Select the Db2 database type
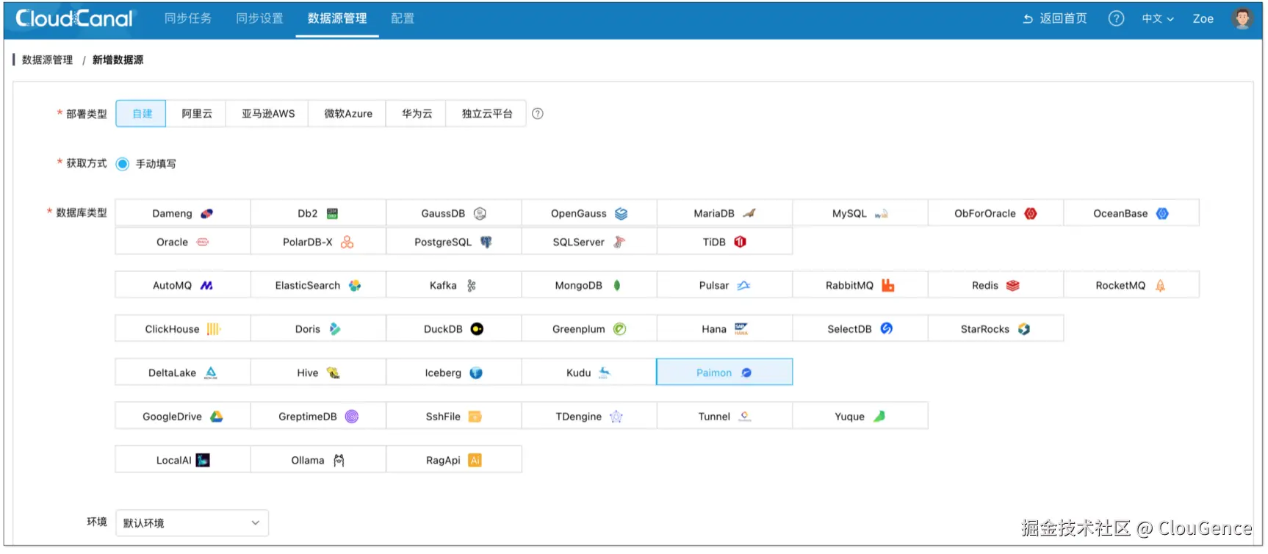The height and width of the screenshot is (554, 1268). (318, 213)
